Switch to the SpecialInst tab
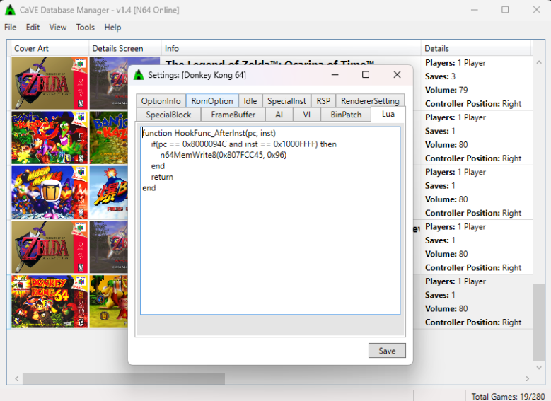551x401 pixels. pyautogui.click(x=286, y=101)
